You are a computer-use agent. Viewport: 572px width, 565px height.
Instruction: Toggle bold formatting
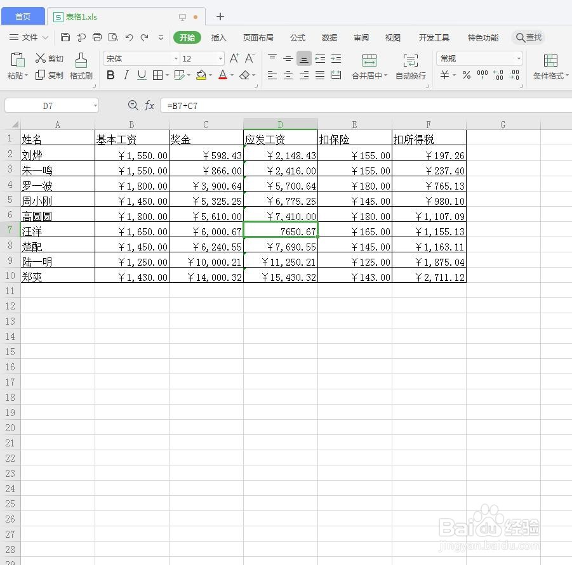coord(110,75)
